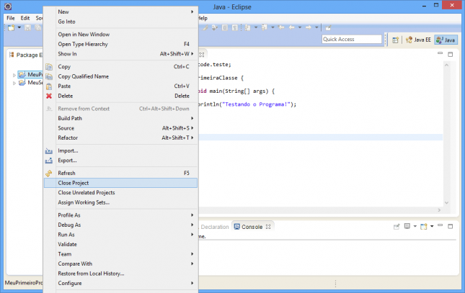Viewport: 465px width, 293px height.
Task: Click the Save toolbar icon
Action: pos(27,27)
